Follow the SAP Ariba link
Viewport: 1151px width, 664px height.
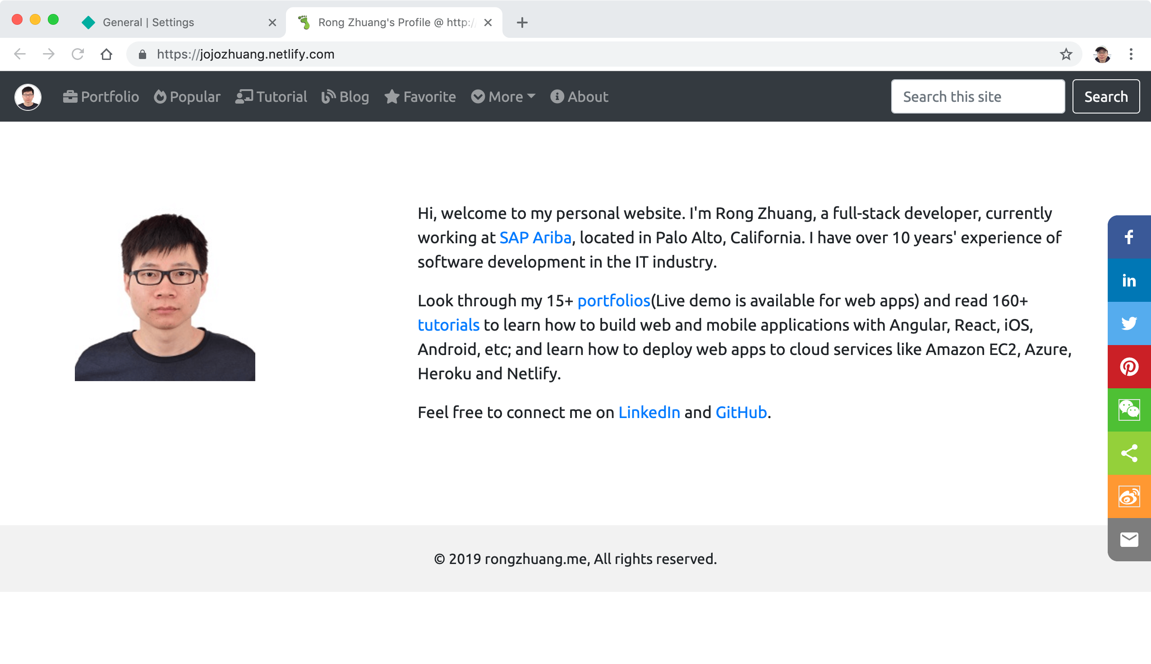click(535, 237)
